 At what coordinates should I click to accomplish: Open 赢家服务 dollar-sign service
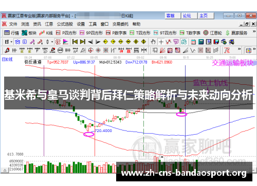pyautogui.click(x=236, y=33)
